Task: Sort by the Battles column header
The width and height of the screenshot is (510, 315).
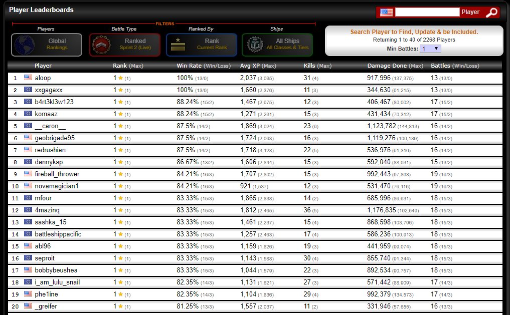Action: [455, 66]
